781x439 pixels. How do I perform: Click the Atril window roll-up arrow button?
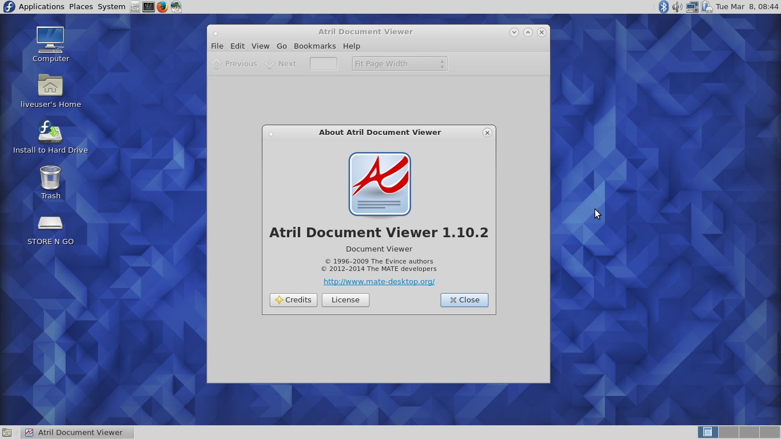pos(514,32)
